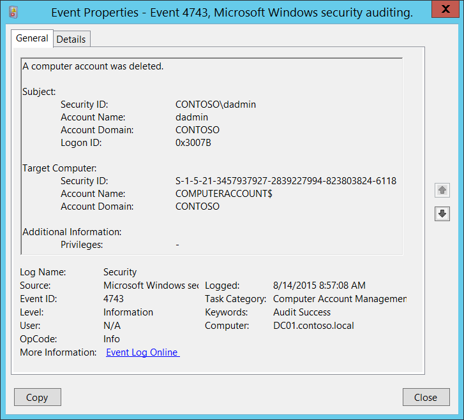
Task: Select the Logged date and time field
Action: coord(319,286)
